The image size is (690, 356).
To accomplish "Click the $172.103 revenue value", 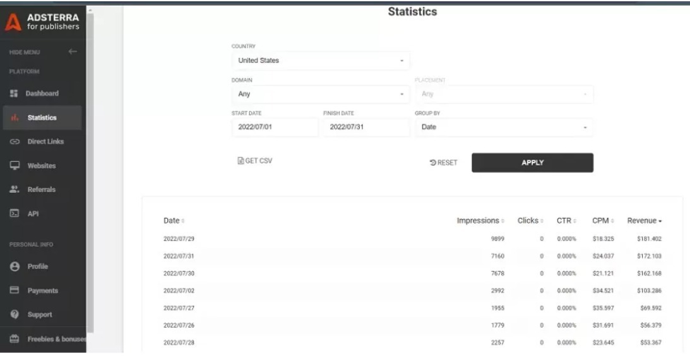I will (649, 256).
